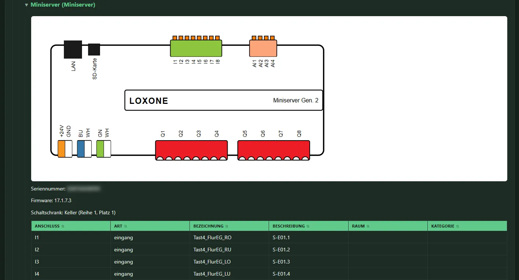Image resolution: width=519 pixels, height=280 pixels.
Task: Select the SD-Karte slot on the diagram
Action: 94,50
